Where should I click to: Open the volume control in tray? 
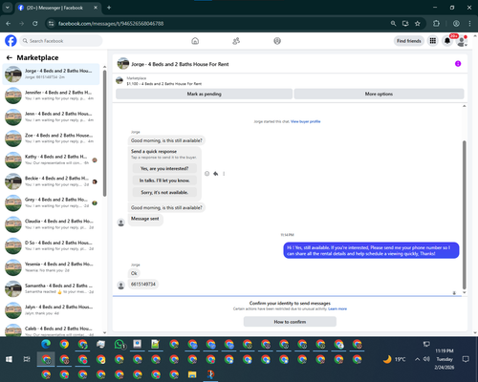[426, 359]
